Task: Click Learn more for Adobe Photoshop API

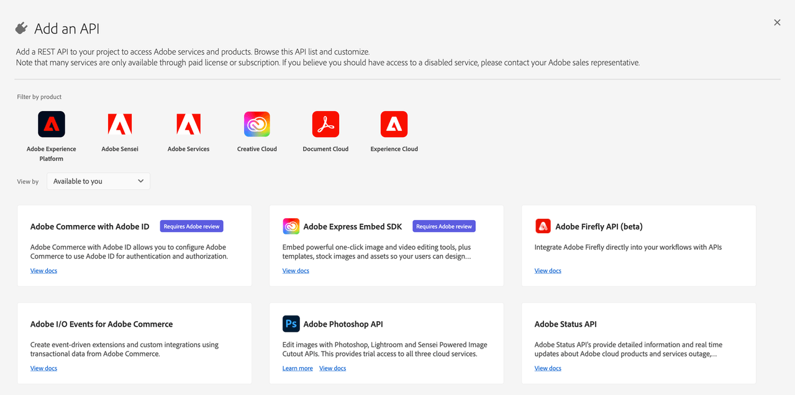Action: tap(298, 368)
